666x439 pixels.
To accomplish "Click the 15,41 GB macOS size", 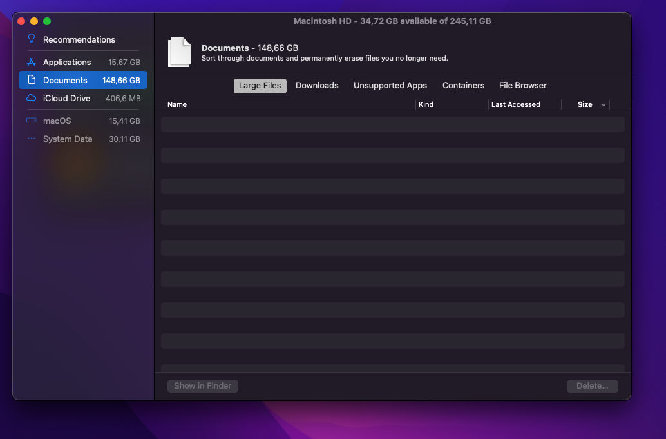I will 124,121.
